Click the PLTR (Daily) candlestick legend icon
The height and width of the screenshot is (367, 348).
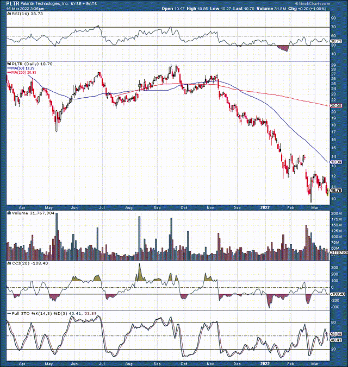[9, 64]
